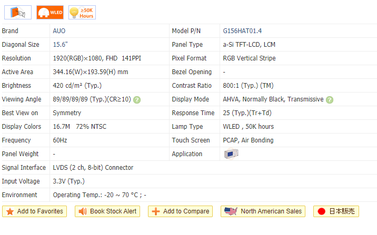Screen dimensions: 377x235
Task: Click the help icon beside Display Mode
Action: coord(330,99)
